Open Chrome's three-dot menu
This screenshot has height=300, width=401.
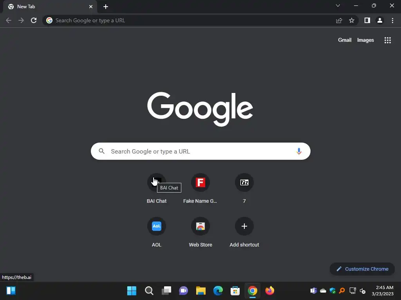point(392,20)
